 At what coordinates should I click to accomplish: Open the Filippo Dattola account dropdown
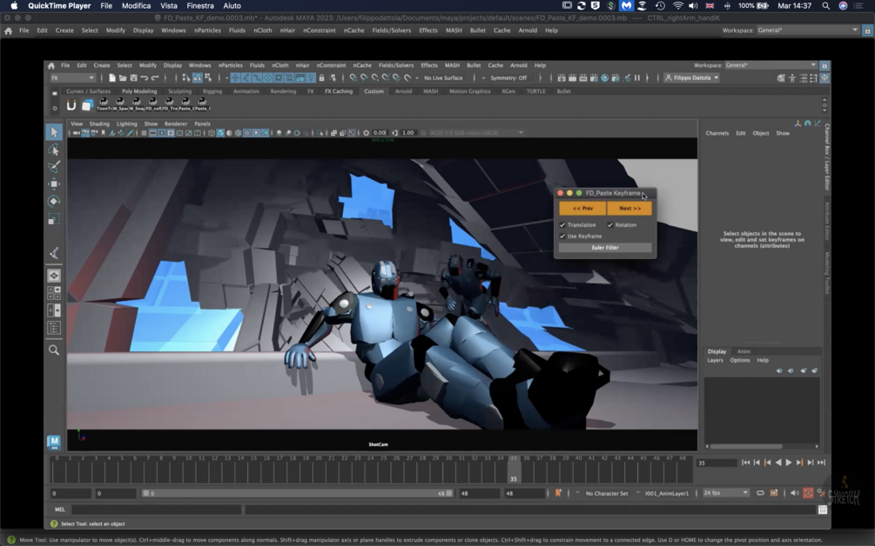point(692,78)
